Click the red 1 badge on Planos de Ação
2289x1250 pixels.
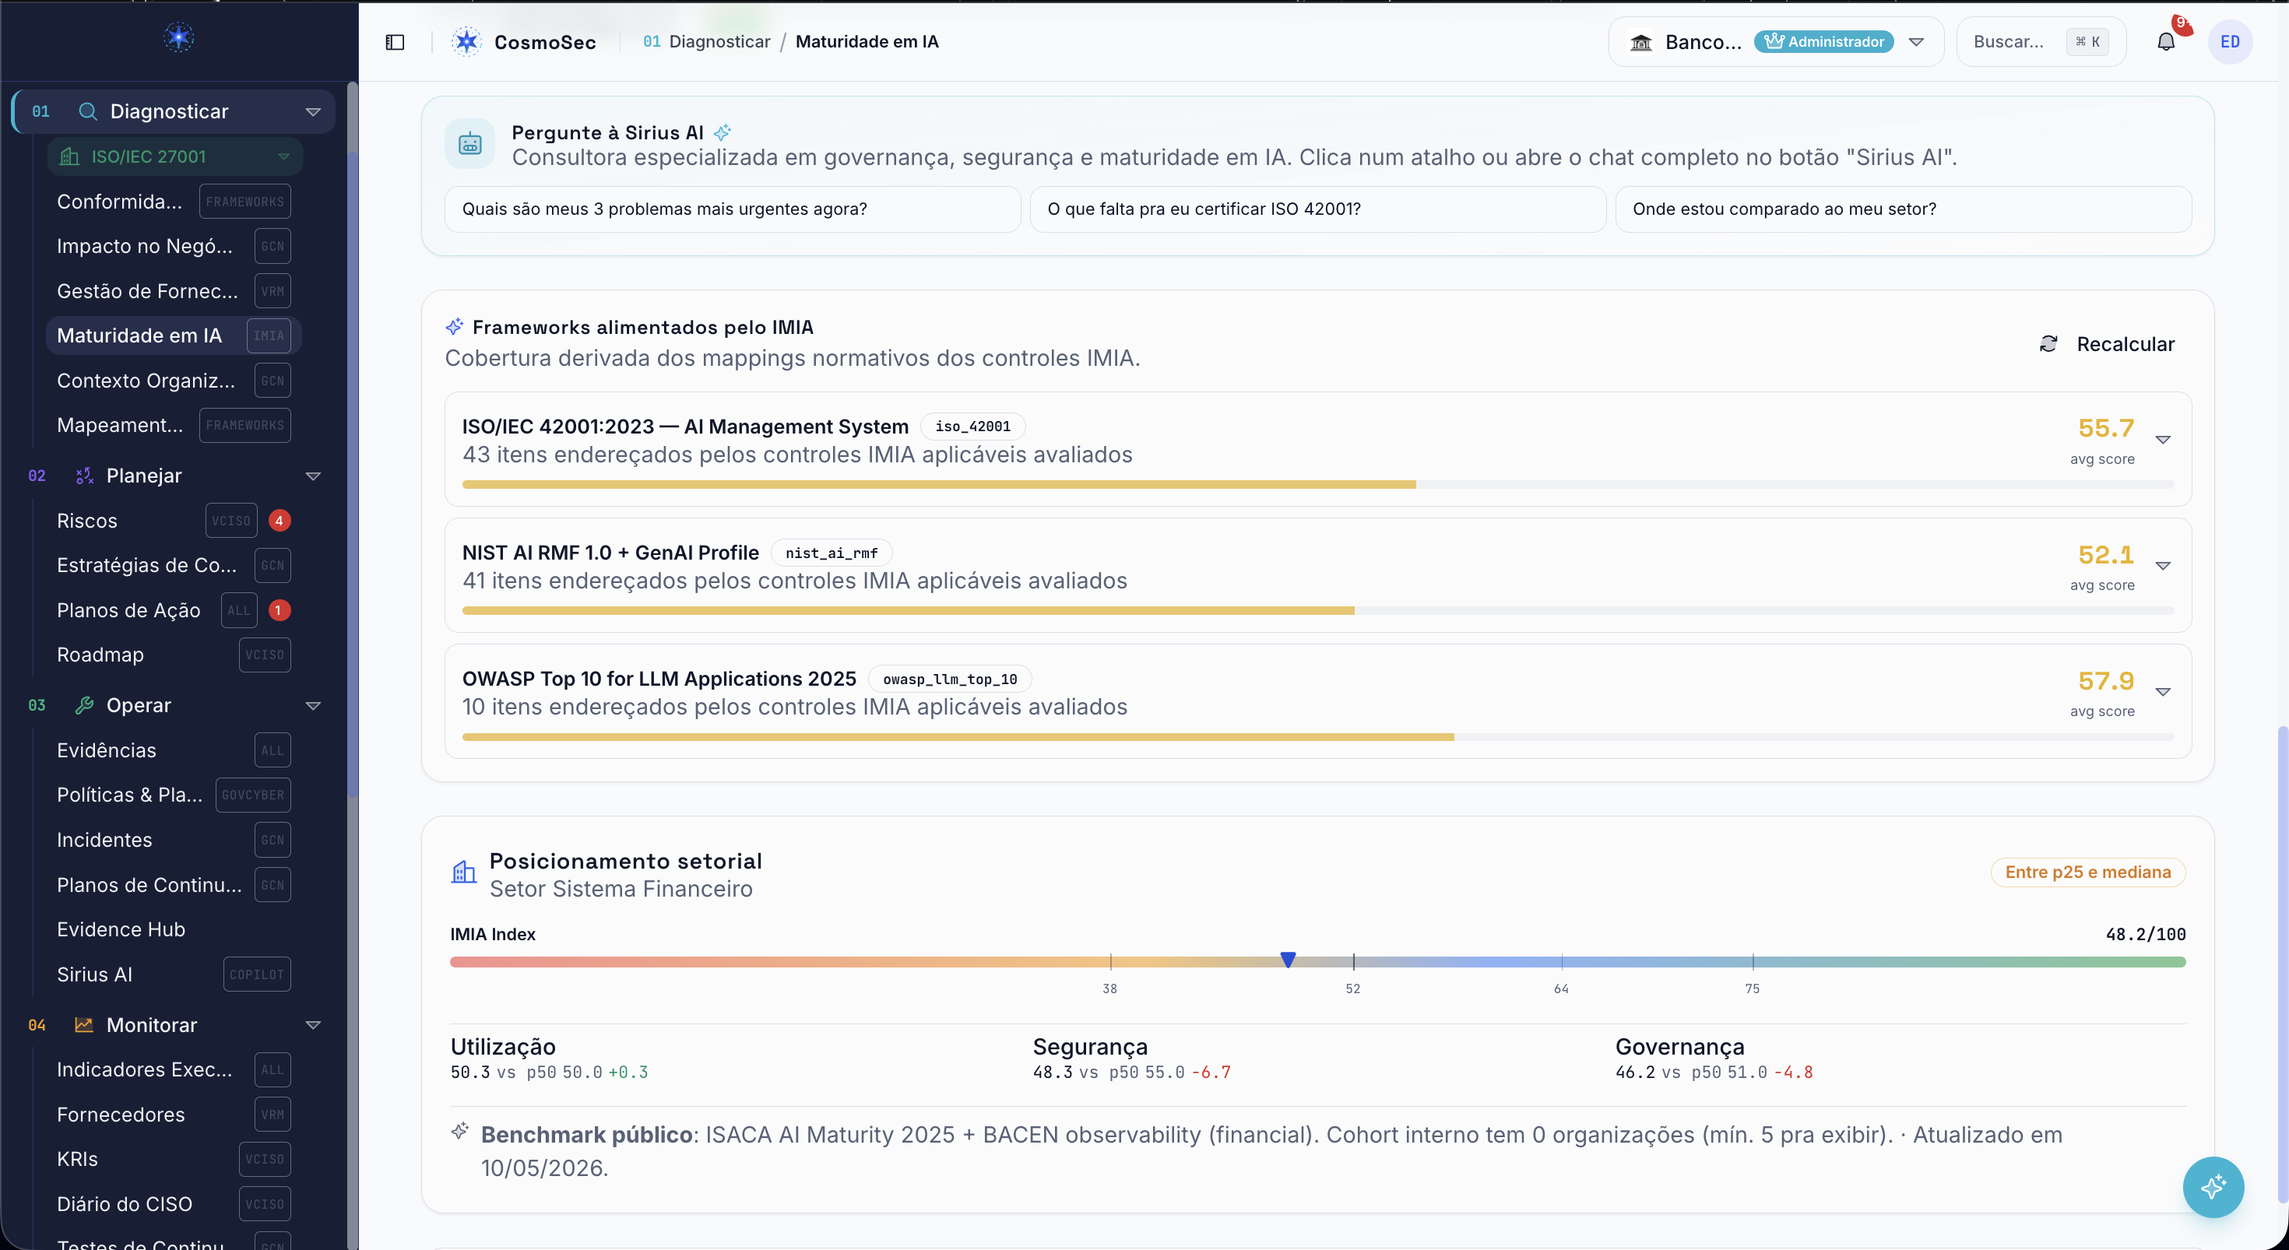click(x=279, y=610)
